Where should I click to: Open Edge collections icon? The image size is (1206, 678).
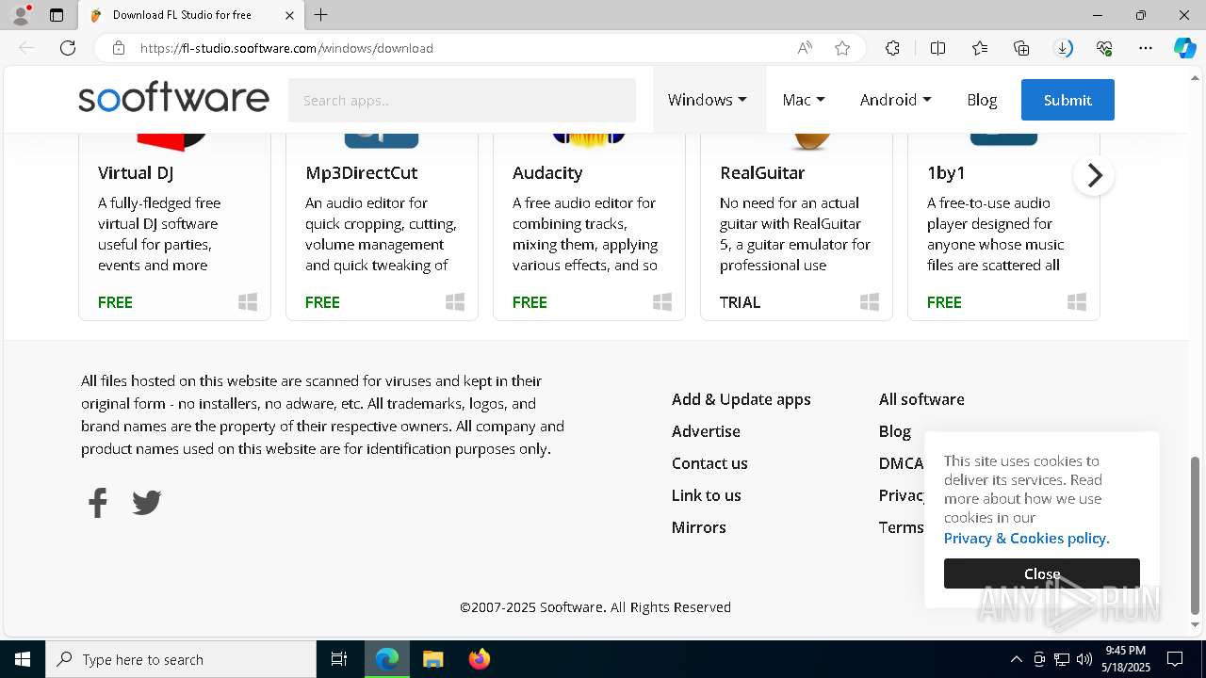pos(1021,48)
